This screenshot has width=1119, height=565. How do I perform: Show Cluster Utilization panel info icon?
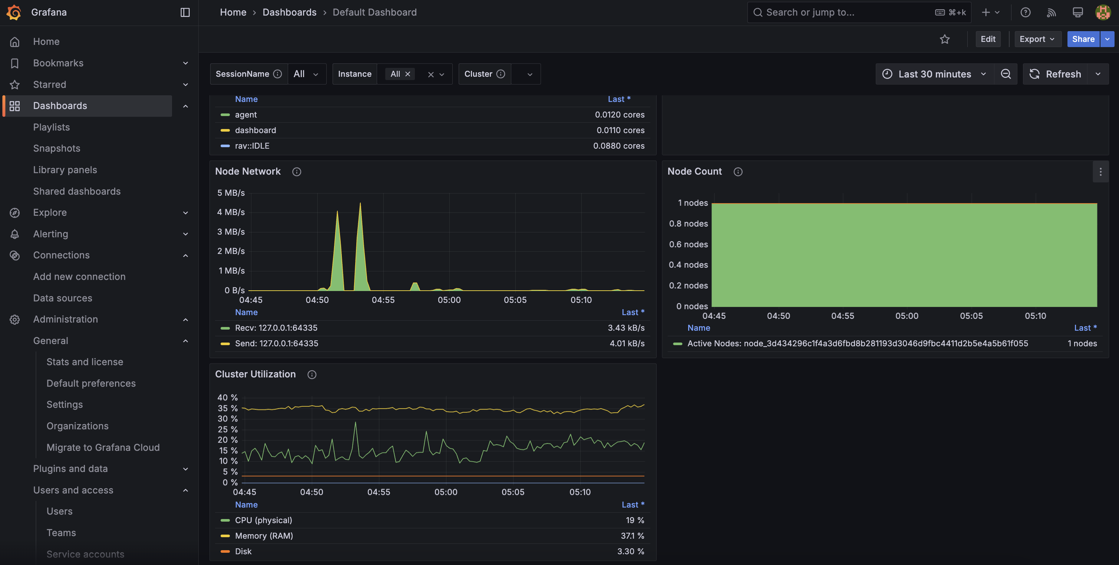(x=312, y=374)
